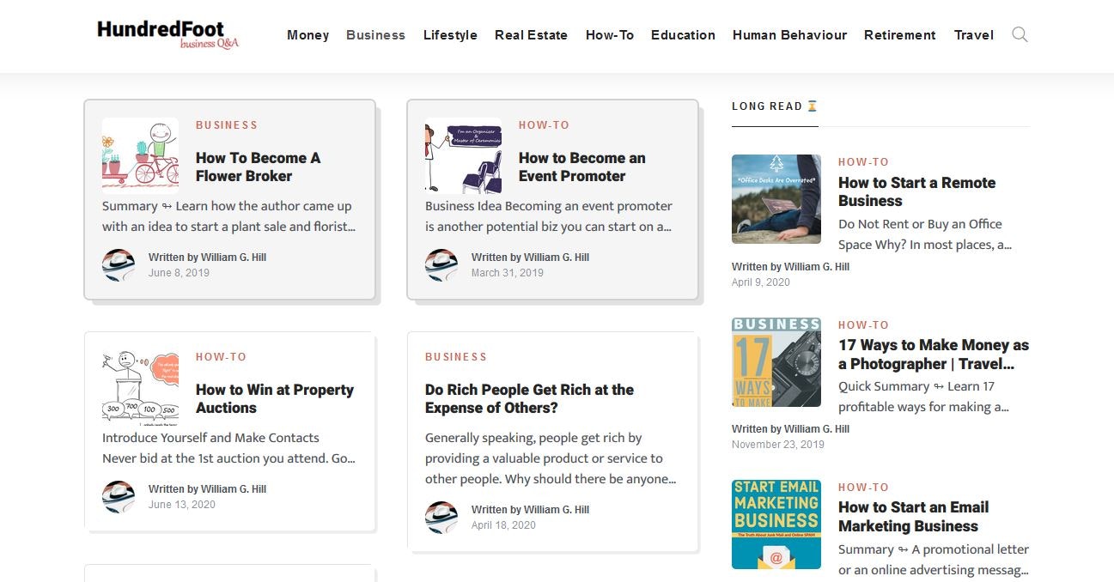The width and height of the screenshot is (1114, 582).
Task: Open the Retirement section
Action: tap(899, 35)
